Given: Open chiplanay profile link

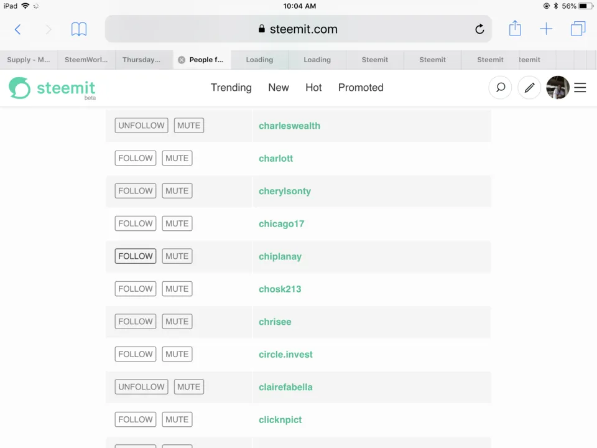Looking at the screenshot, I should point(280,257).
